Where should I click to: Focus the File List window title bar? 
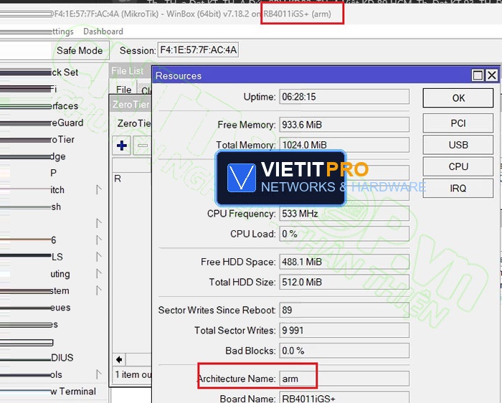[131, 71]
